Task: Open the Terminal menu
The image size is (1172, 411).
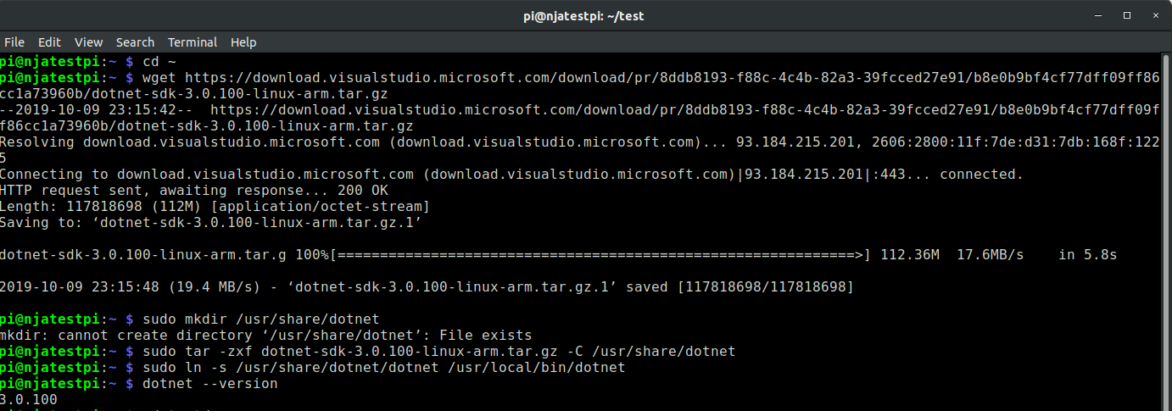Action: click(x=193, y=42)
